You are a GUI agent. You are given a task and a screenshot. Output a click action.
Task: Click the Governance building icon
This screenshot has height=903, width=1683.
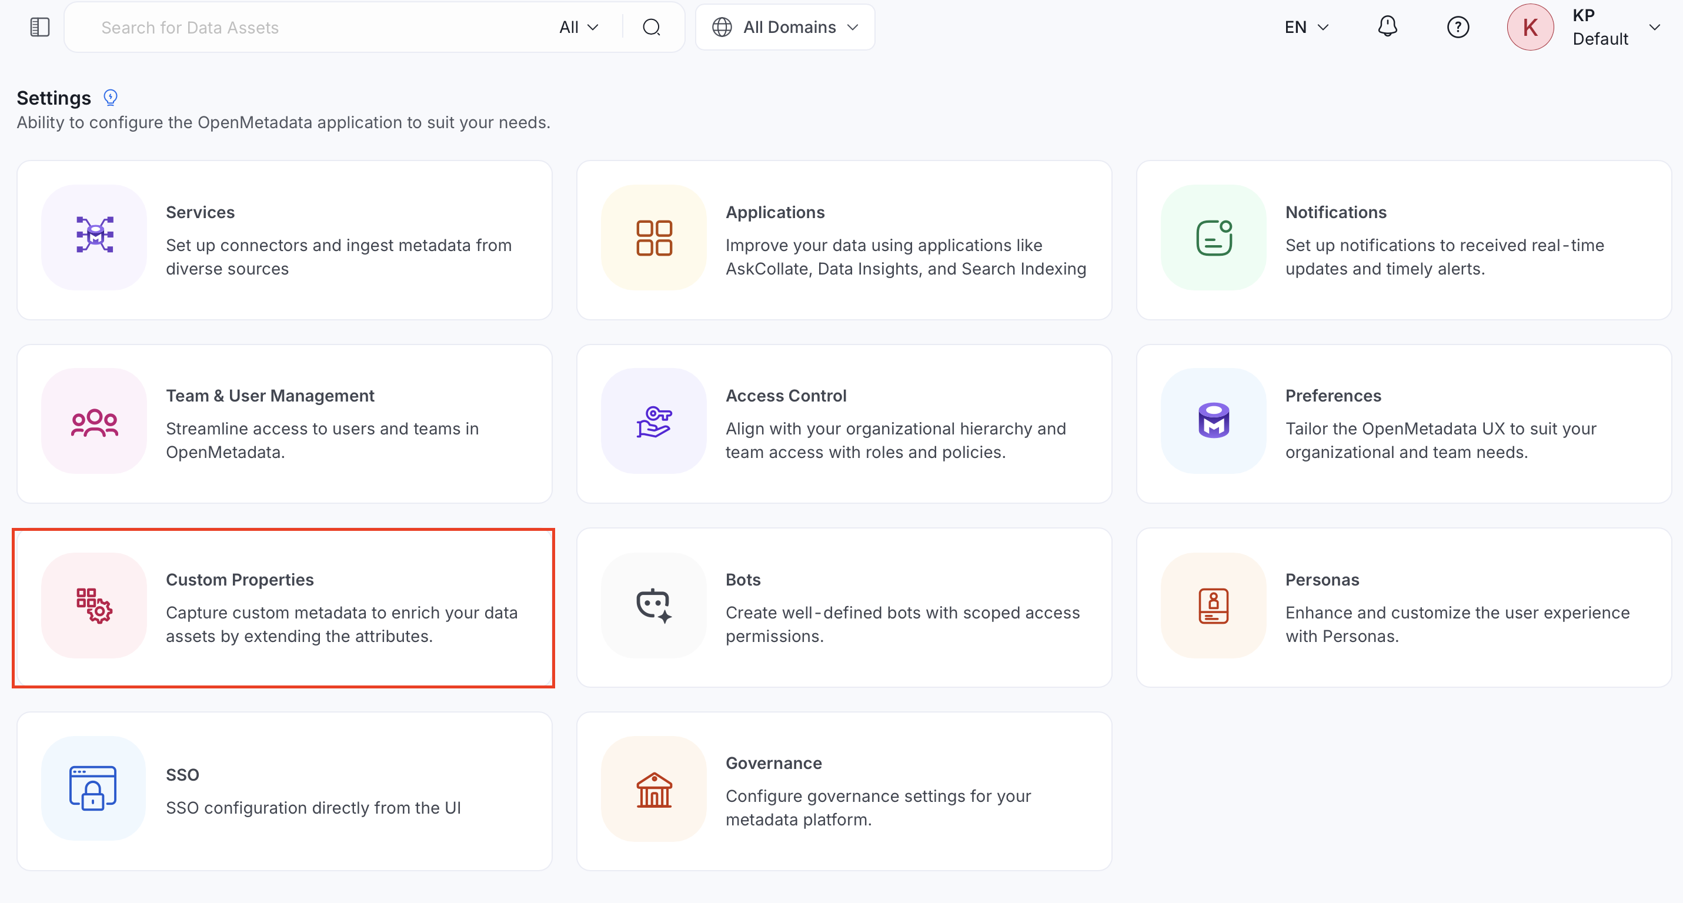click(x=654, y=790)
